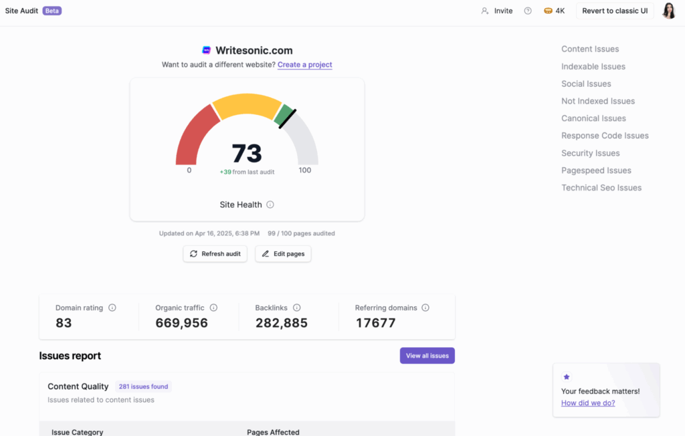This screenshot has height=436, width=685.
Task: Click the Invite person icon
Action: click(484, 11)
